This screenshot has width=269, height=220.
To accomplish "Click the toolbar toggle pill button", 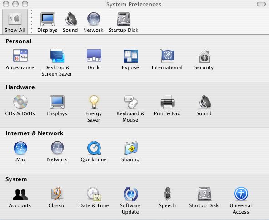I will click(261, 4).
